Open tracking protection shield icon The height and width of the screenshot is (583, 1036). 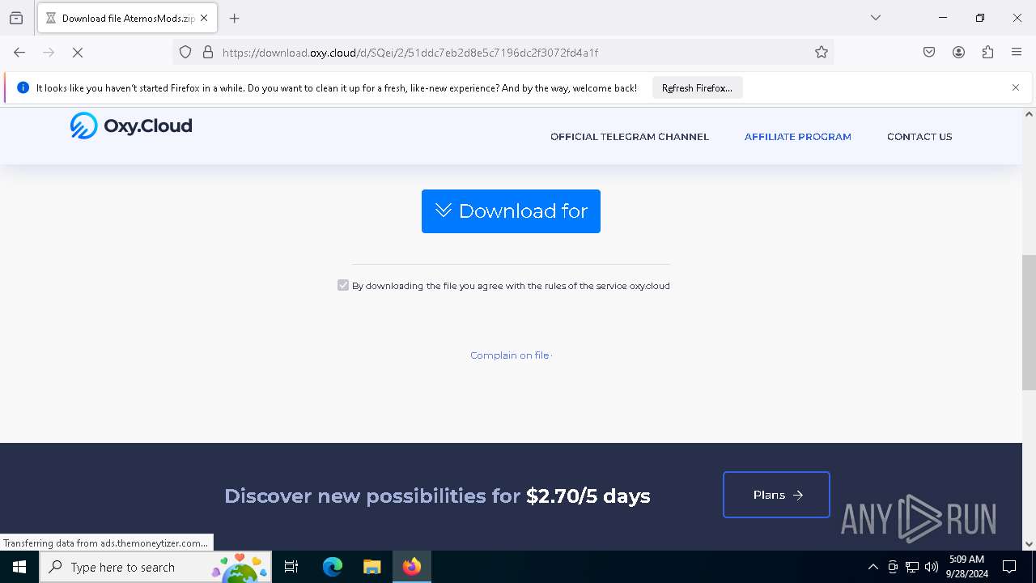click(x=185, y=53)
